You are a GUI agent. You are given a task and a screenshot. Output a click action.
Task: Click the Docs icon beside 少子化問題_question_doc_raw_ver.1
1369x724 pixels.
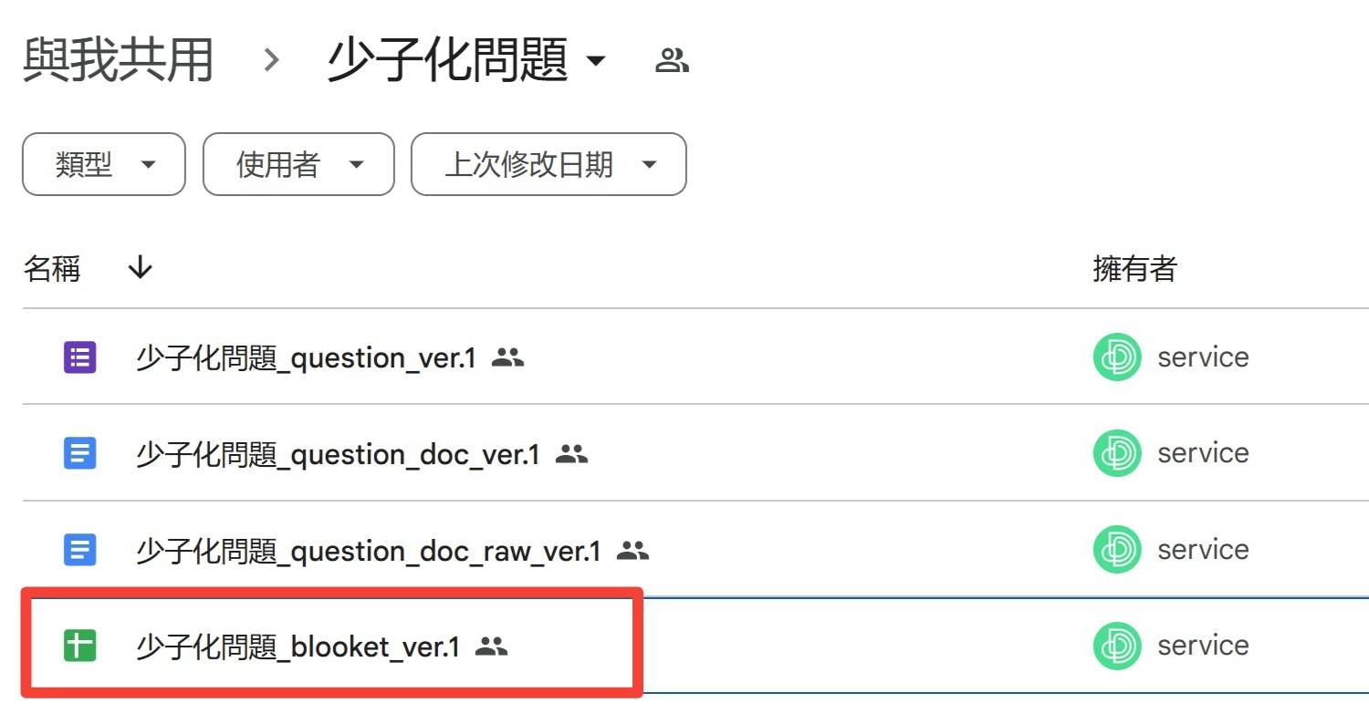click(79, 550)
